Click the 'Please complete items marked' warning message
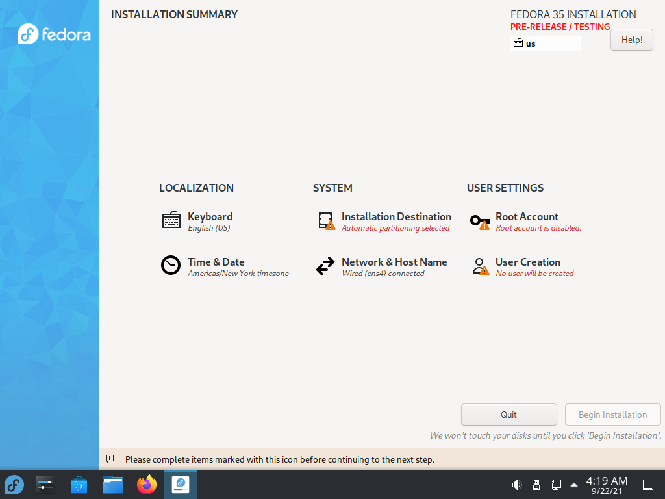 click(279, 459)
